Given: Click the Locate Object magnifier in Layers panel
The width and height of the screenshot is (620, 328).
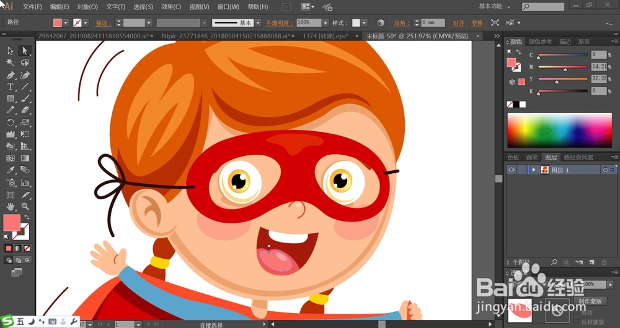Looking at the screenshot, I should (x=554, y=262).
